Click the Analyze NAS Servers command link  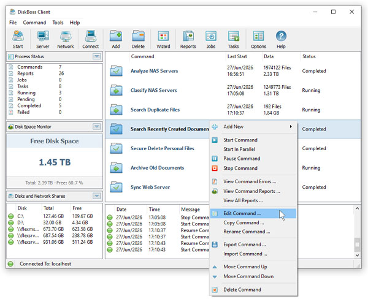point(154,71)
